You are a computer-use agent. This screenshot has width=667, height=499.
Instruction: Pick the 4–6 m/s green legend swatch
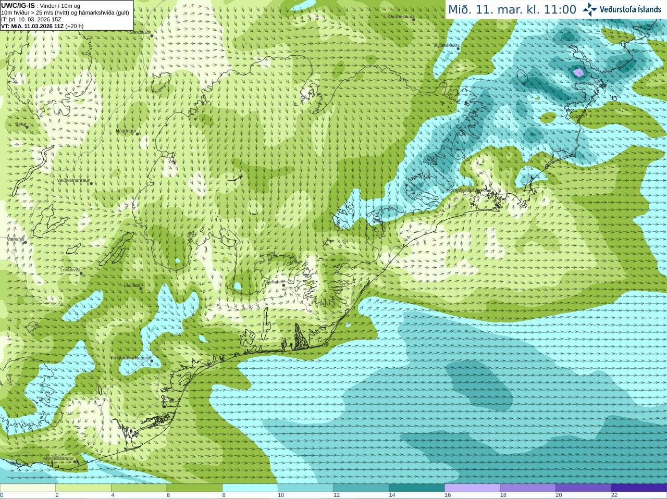tap(139, 488)
